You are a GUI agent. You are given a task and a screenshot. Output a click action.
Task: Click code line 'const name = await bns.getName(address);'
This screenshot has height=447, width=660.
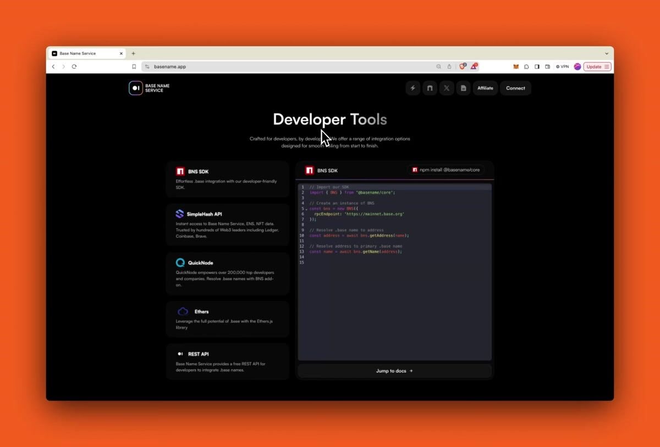(355, 252)
